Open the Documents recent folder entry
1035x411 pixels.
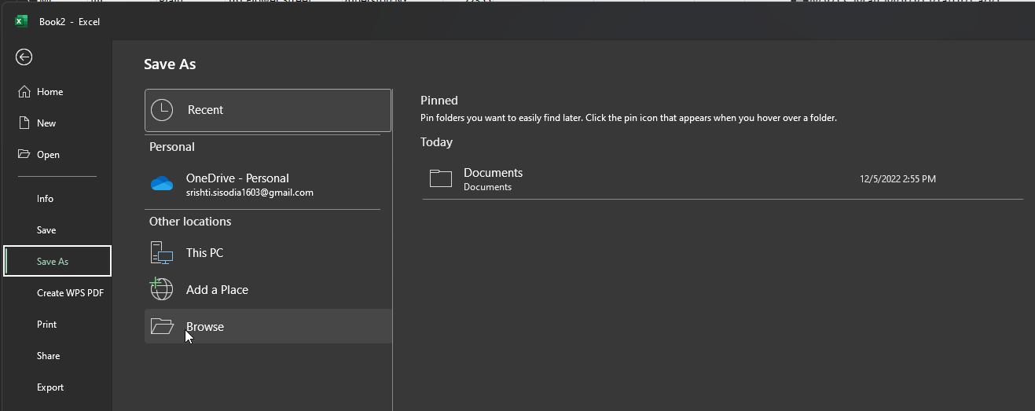point(722,179)
